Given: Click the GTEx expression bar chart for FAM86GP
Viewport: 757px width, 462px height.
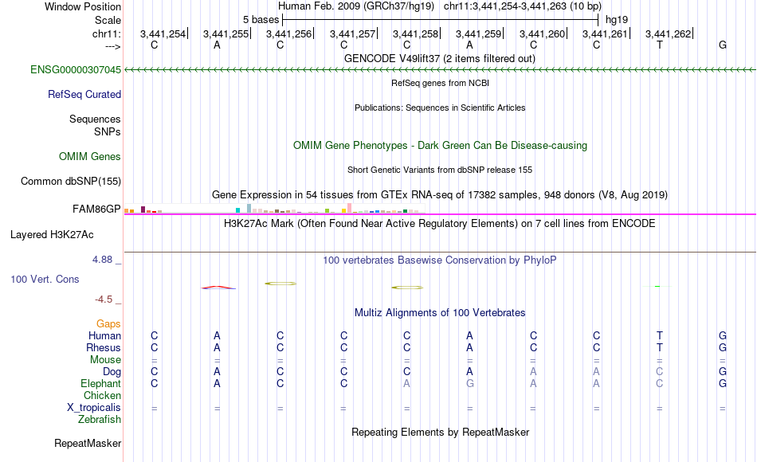Looking at the screenshot, I should coord(274,209).
